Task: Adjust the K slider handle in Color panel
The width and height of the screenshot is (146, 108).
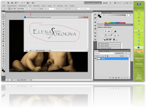Action: (x=125, y=16)
